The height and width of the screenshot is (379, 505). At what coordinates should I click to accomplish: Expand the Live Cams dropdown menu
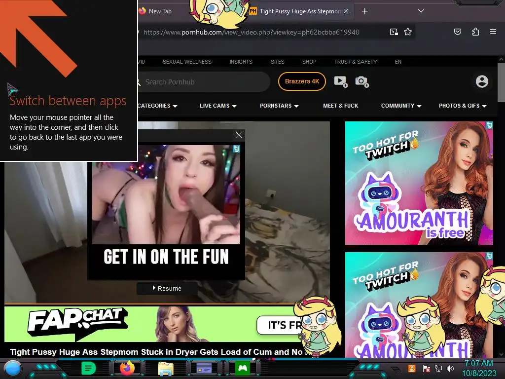218,106
